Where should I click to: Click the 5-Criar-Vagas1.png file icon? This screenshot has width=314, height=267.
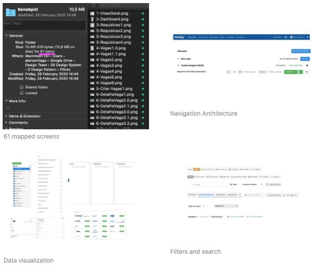click(92, 89)
